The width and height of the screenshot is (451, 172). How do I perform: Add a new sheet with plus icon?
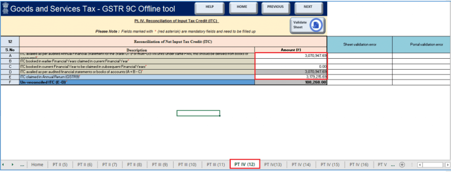coord(402,165)
